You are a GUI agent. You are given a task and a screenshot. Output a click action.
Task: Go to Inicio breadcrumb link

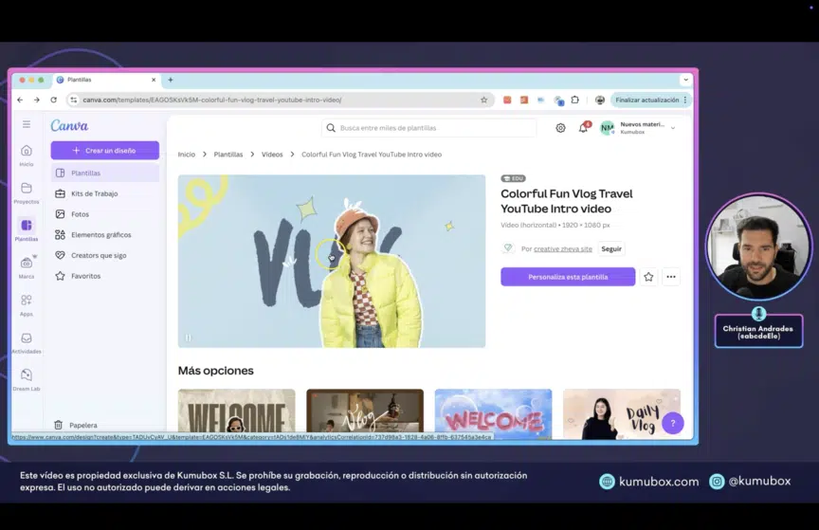point(187,155)
